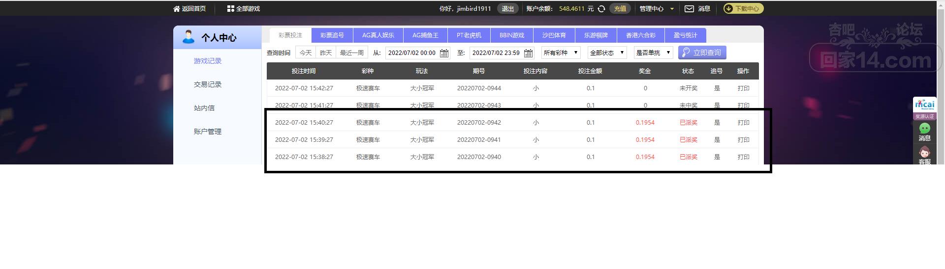Click 打印 for bet 20220702-0940
Image resolution: width=945 pixels, height=269 pixels.
pyautogui.click(x=743, y=157)
